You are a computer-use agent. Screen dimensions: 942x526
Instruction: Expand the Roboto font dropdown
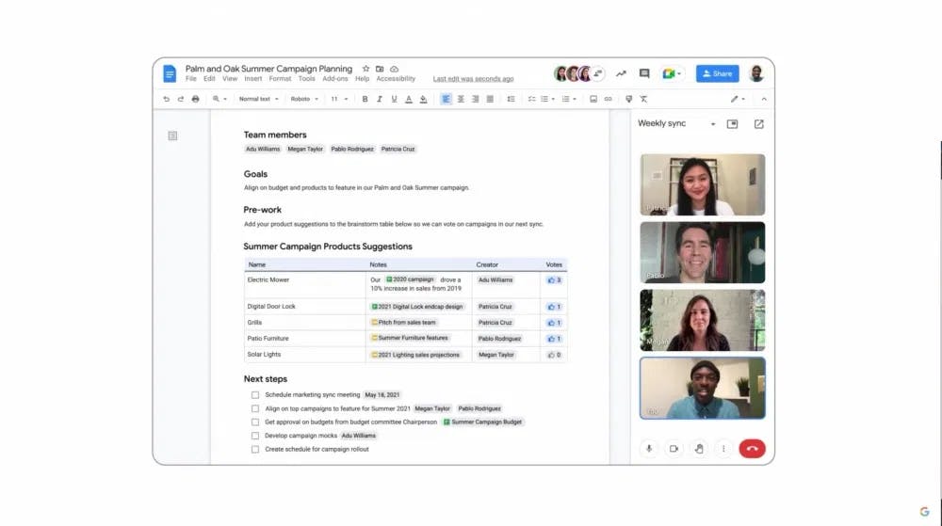click(304, 99)
